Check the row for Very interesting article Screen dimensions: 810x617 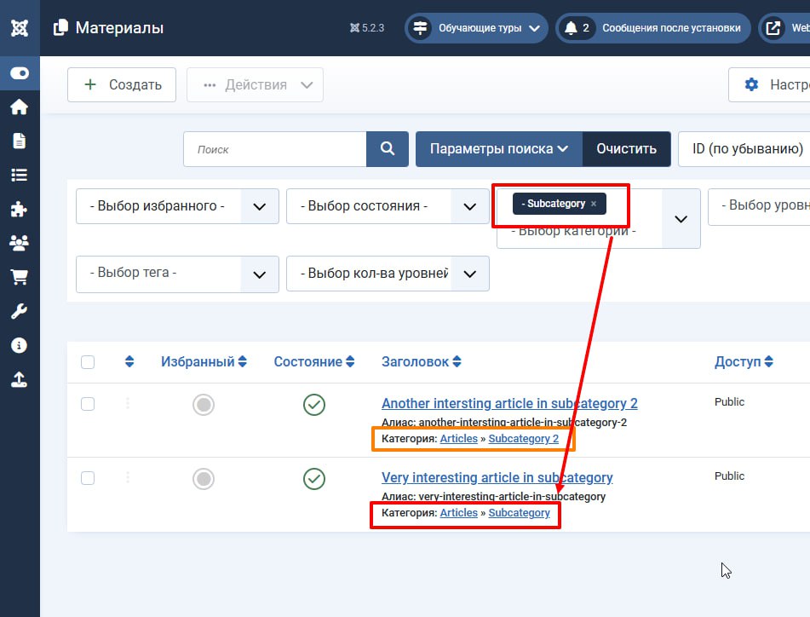coord(88,478)
